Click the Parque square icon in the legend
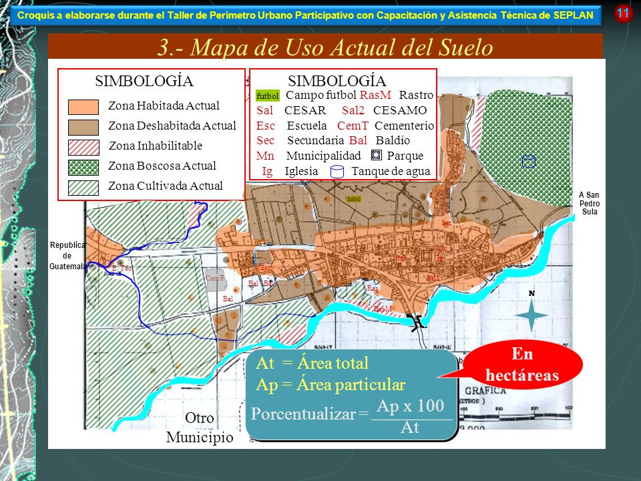Image resolution: width=641 pixels, height=481 pixels. tap(376, 155)
